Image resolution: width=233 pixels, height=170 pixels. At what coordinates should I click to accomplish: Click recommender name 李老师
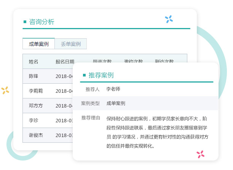tap(113, 89)
